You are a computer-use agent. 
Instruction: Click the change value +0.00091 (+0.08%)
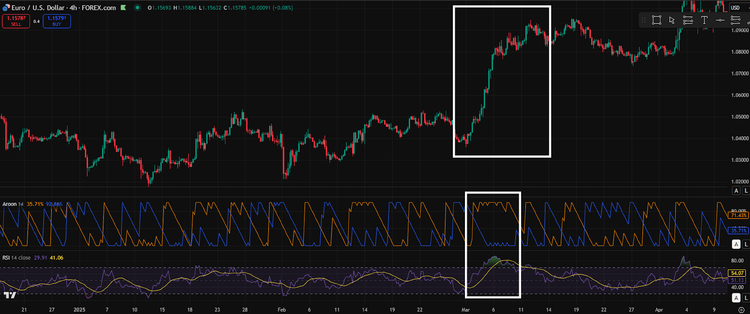270,8
